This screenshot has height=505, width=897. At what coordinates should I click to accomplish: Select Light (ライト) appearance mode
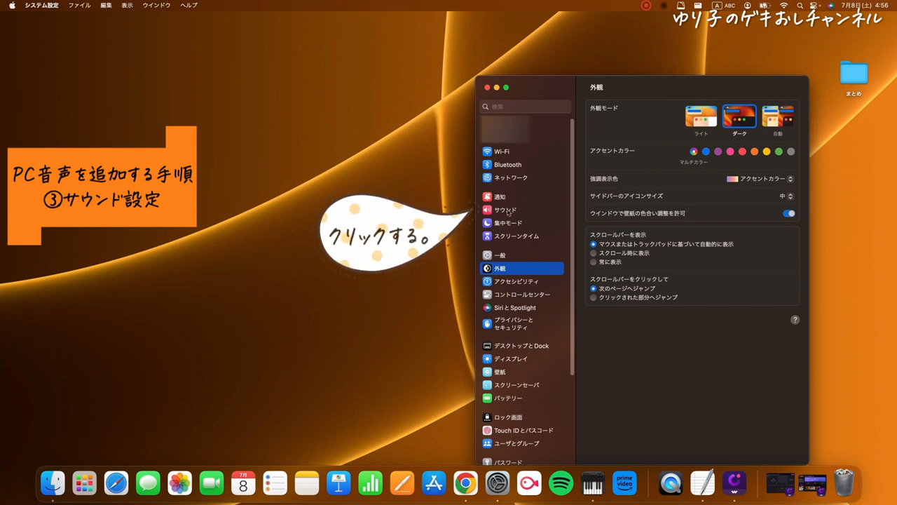pos(701,116)
